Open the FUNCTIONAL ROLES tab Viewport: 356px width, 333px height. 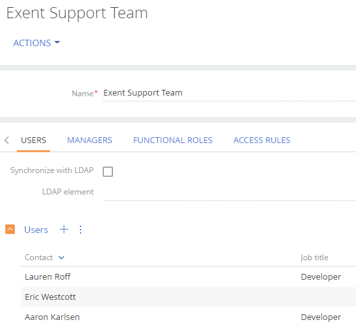click(x=173, y=140)
